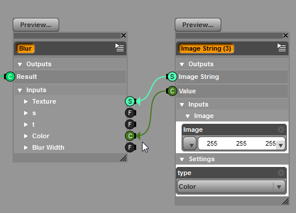The height and width of the screenshot is (213, 296).
Task: Open the Image selector dropdown arrow
Action: coord(190,143)
